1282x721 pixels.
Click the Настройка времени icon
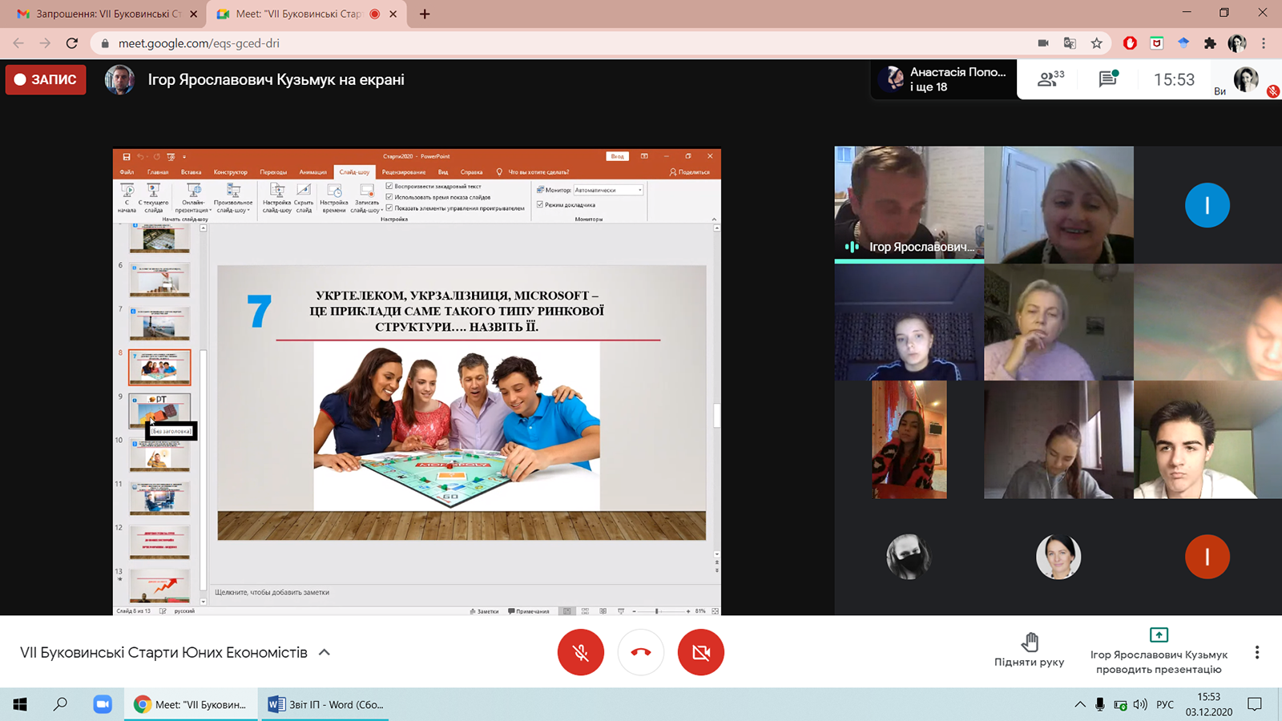point(334,197)
